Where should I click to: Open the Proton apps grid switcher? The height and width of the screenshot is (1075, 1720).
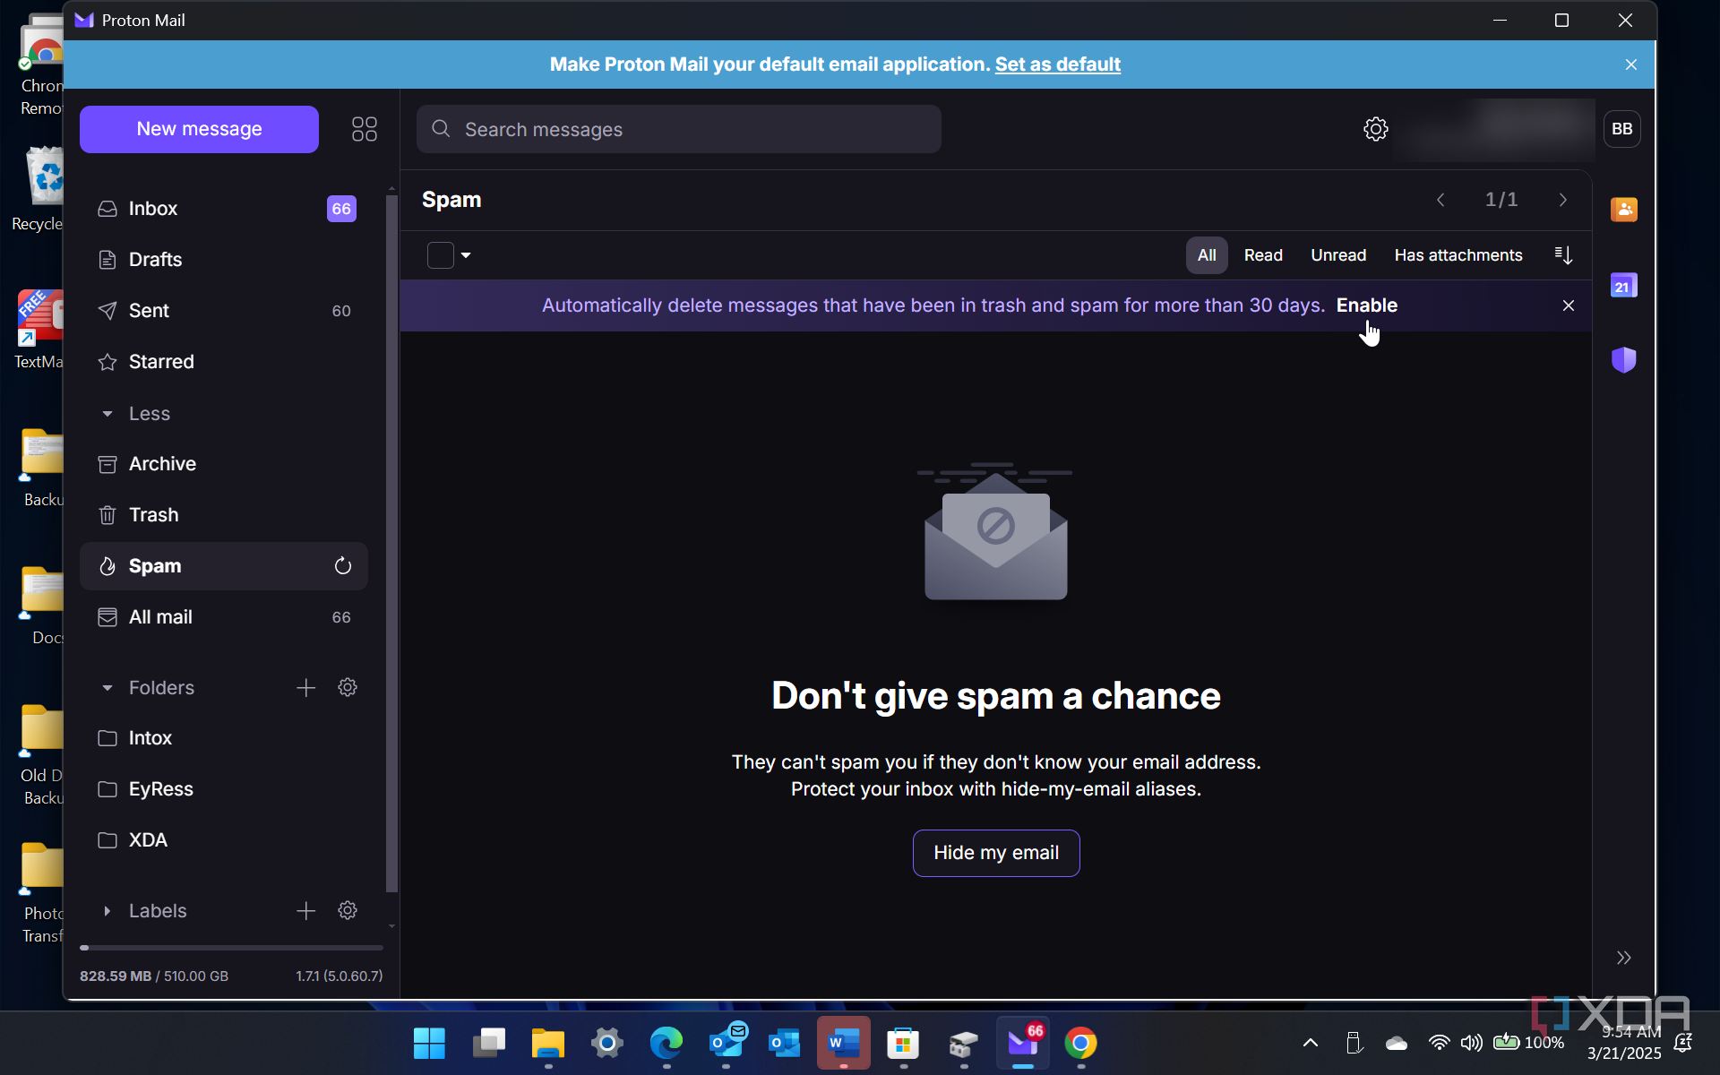coord(364,129)
